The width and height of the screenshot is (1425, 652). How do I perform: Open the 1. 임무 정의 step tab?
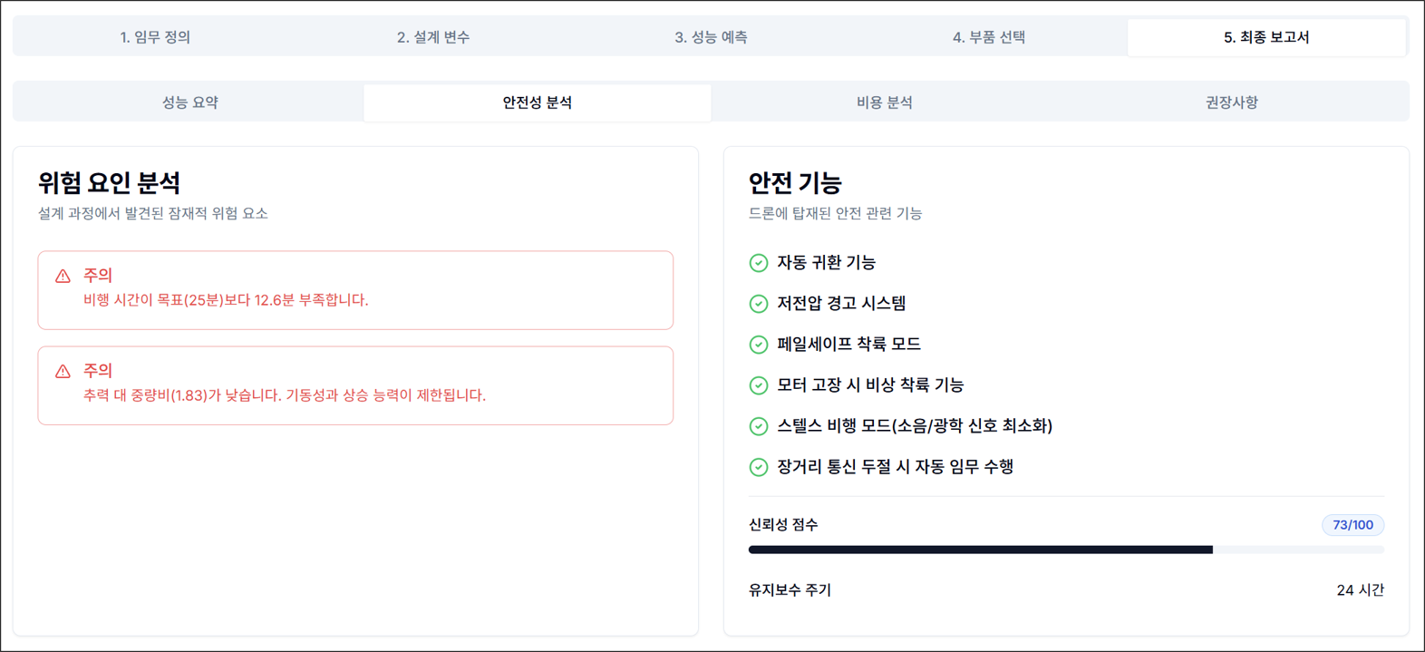tap(155, 37)
